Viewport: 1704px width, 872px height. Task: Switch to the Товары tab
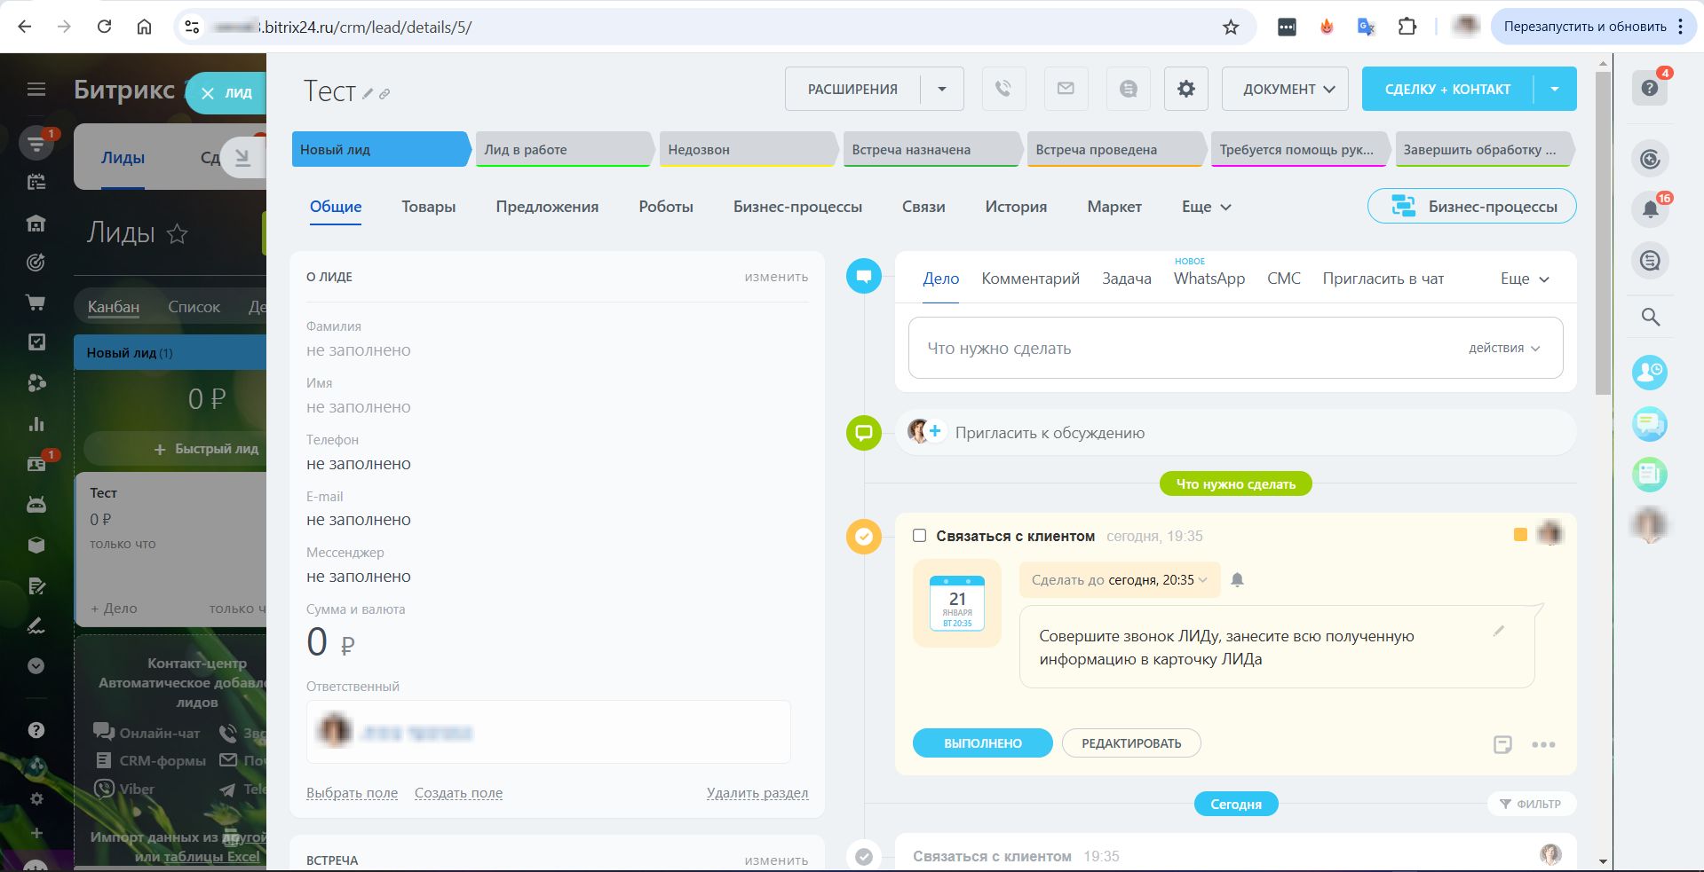(x=428, y=207)
